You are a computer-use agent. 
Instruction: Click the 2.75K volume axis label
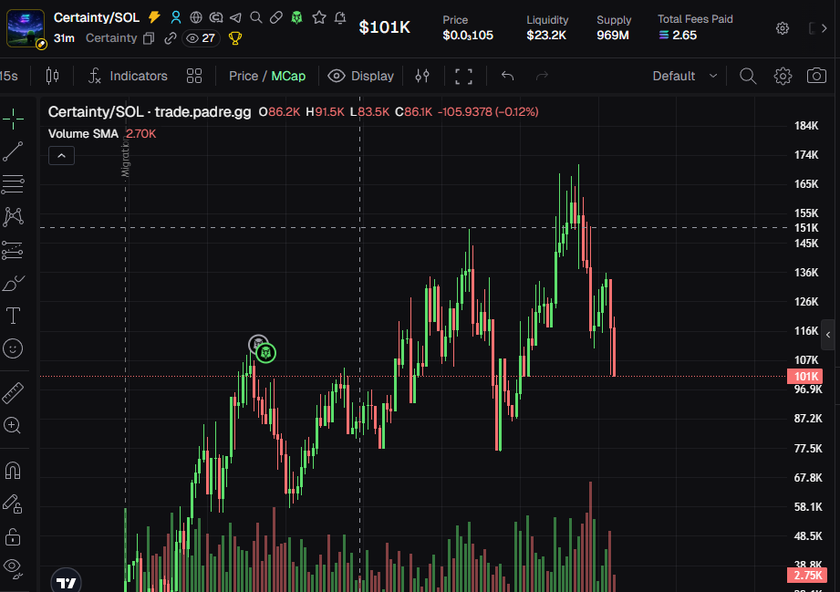tap(807, 576)
